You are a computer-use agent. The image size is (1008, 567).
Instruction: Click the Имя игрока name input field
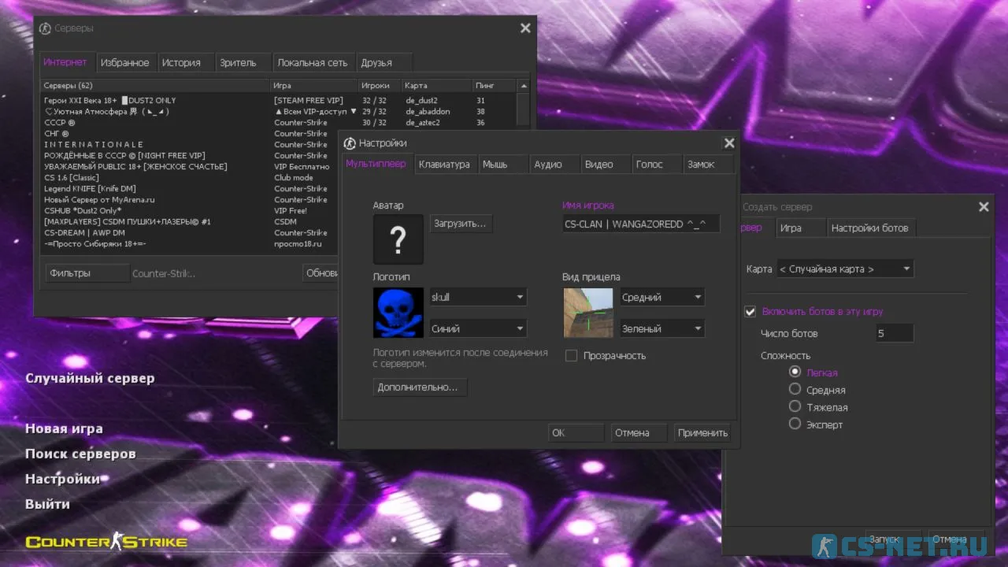click(640, 224)
